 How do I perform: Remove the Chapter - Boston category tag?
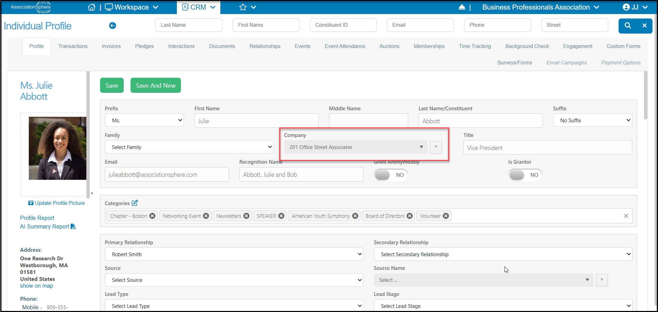(x=152, y=216)
